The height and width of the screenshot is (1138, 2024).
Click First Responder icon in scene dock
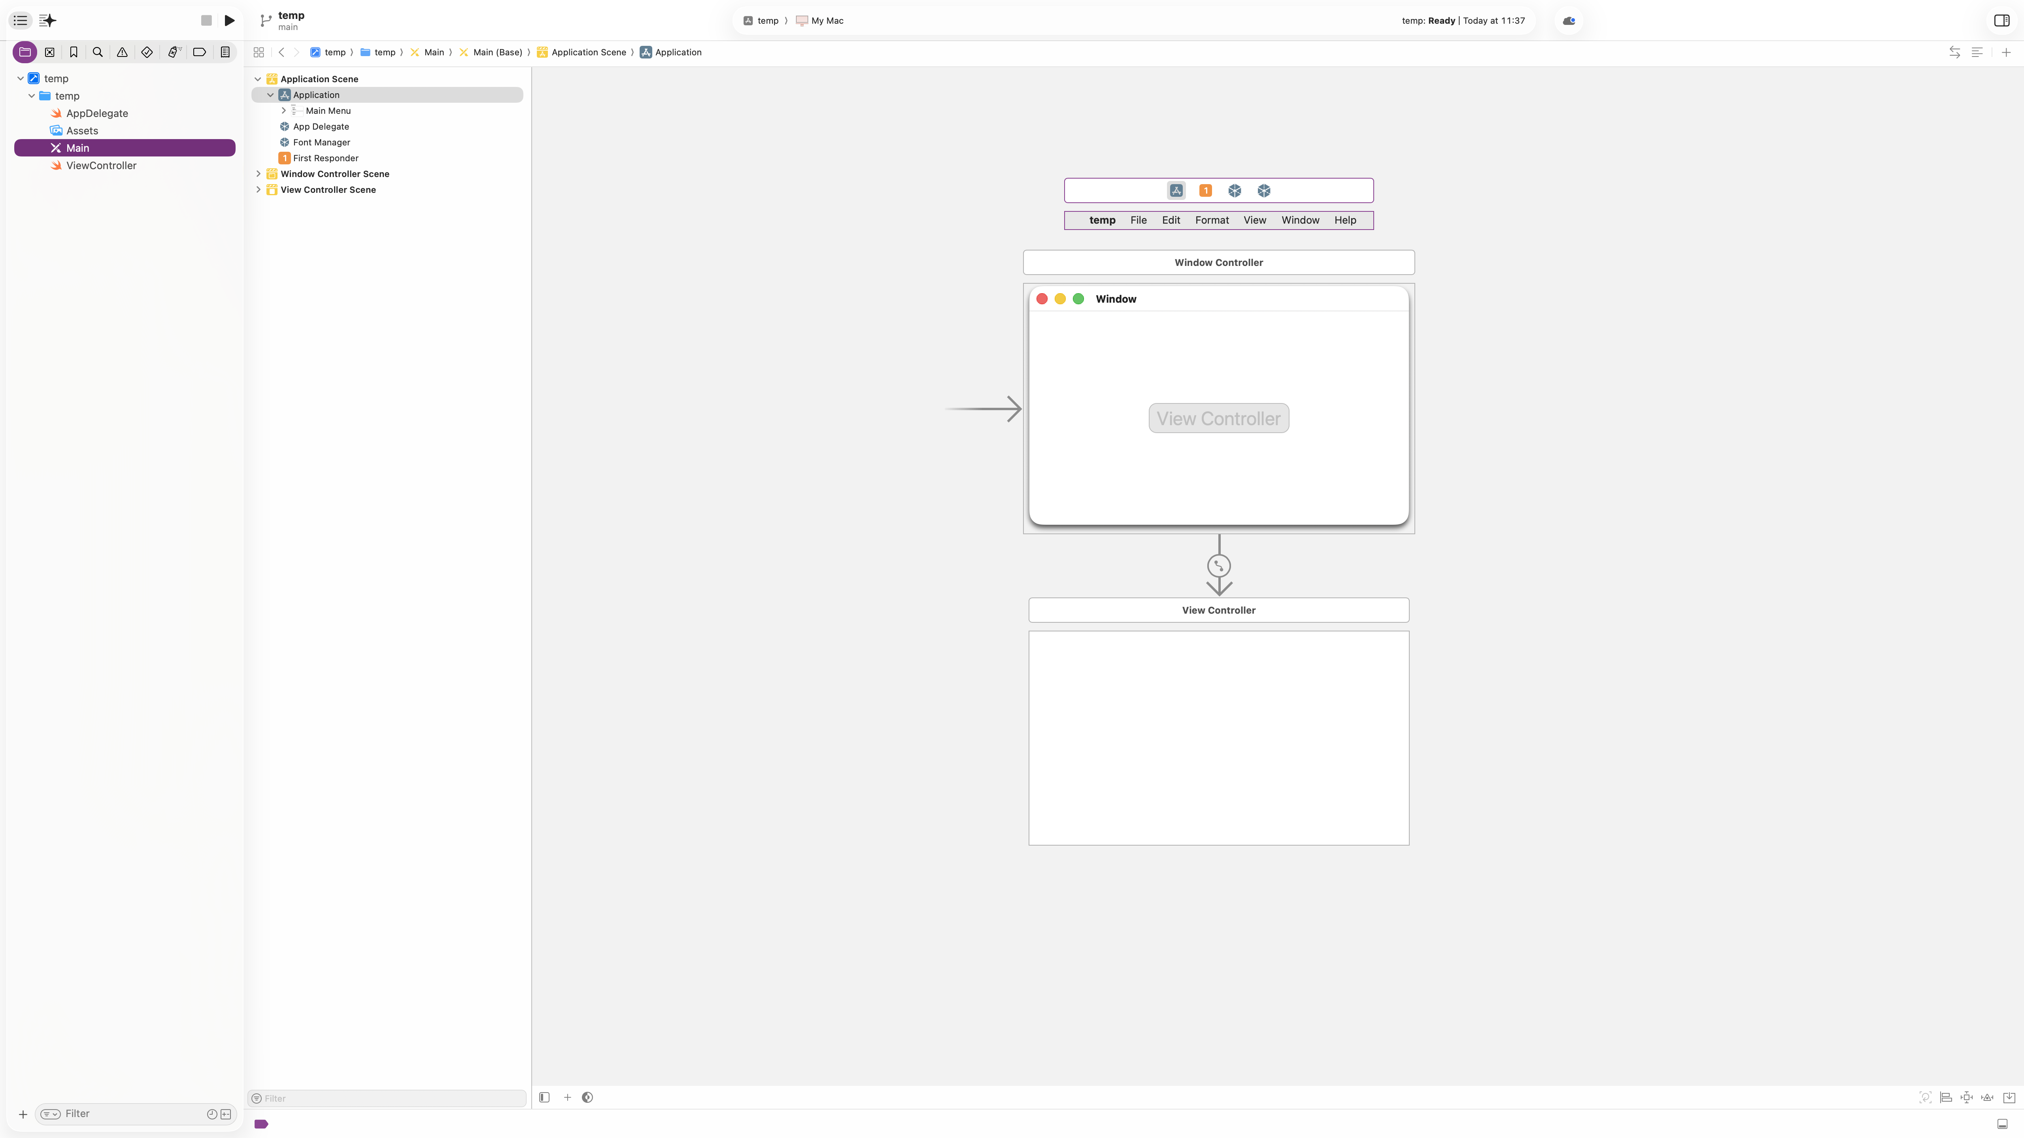(1205, 190)
